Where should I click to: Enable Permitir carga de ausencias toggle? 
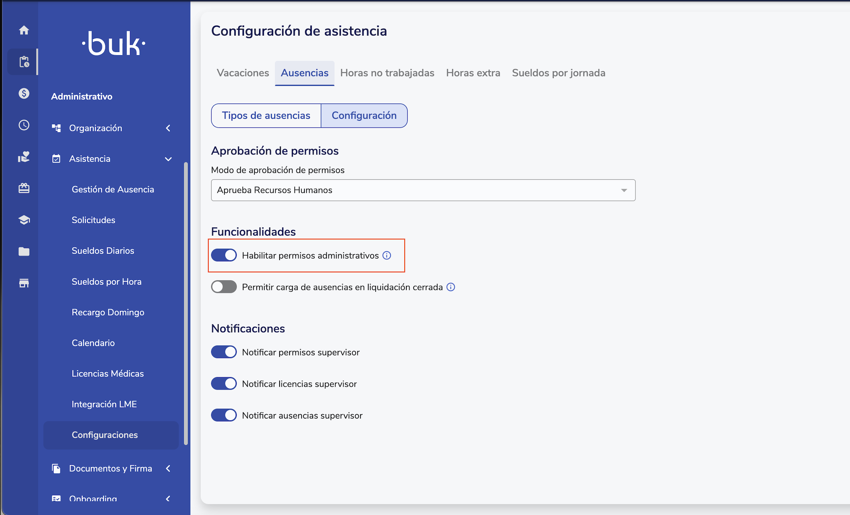[x=224, y=287]
